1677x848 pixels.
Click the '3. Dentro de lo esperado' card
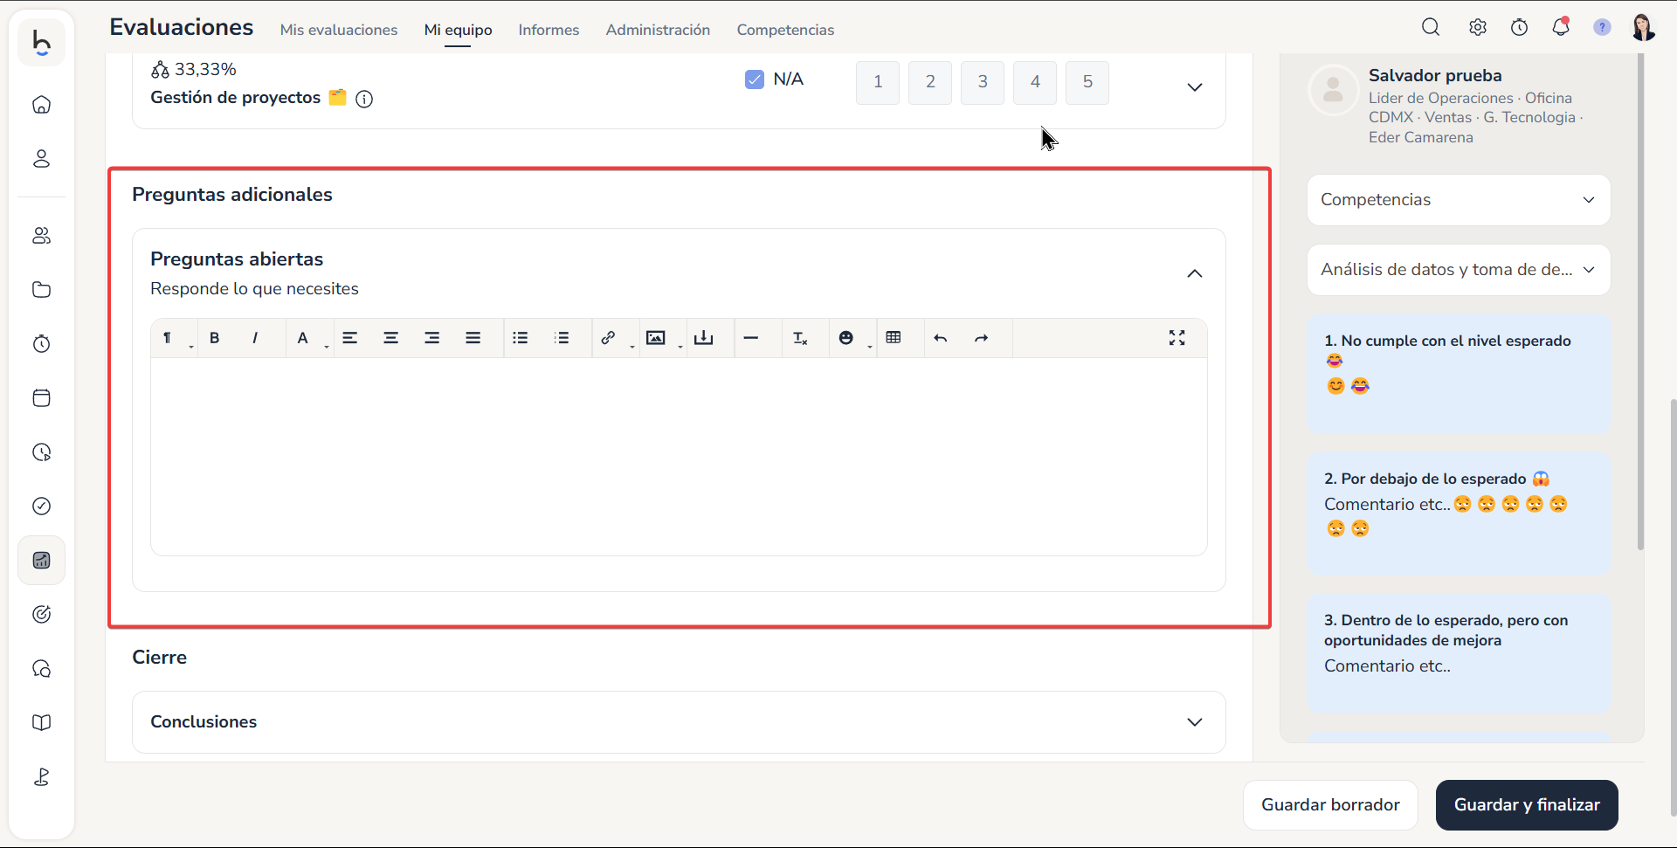[x=1459, y=653]
